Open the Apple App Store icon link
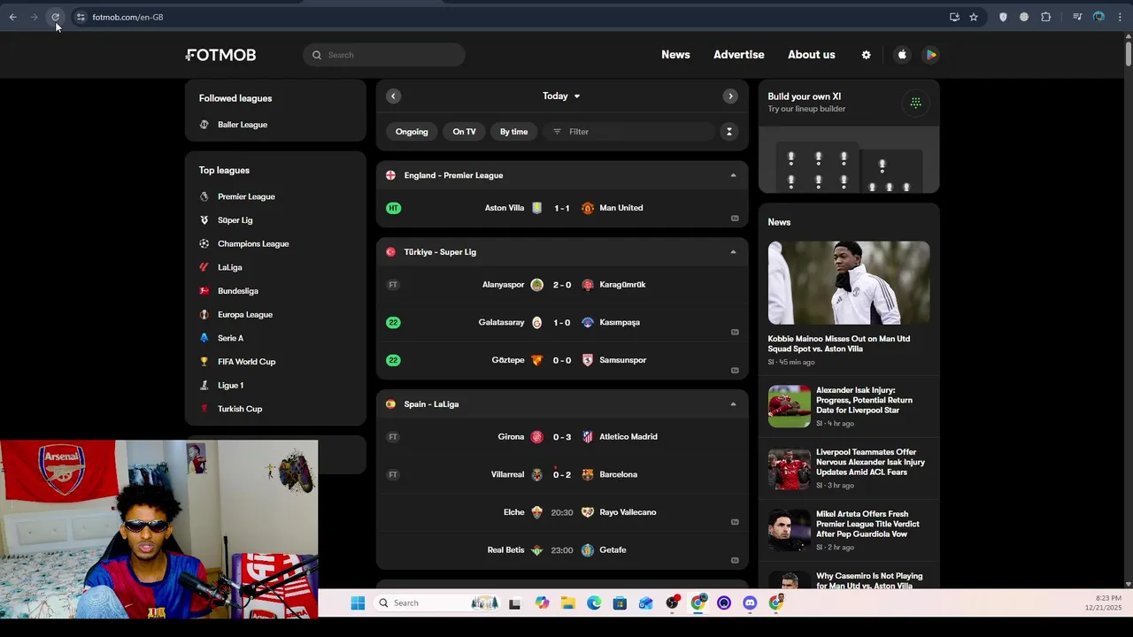 click(902, 55)
